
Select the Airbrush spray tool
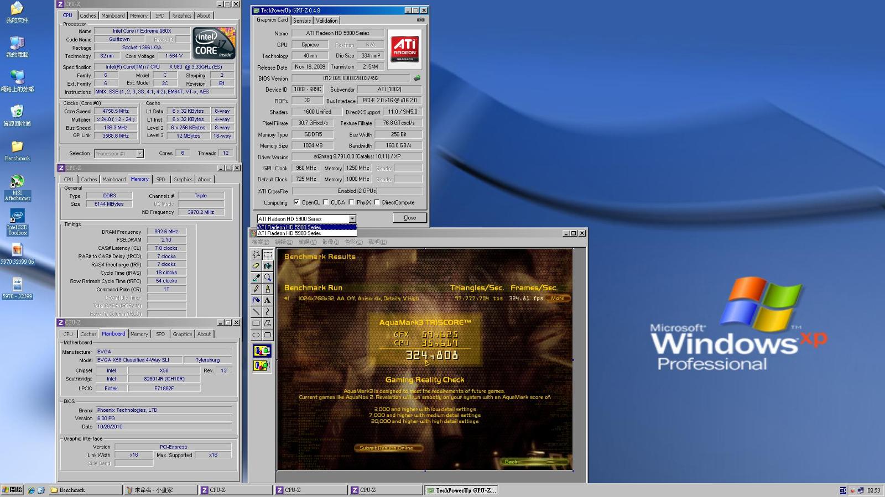pos(256,300)
